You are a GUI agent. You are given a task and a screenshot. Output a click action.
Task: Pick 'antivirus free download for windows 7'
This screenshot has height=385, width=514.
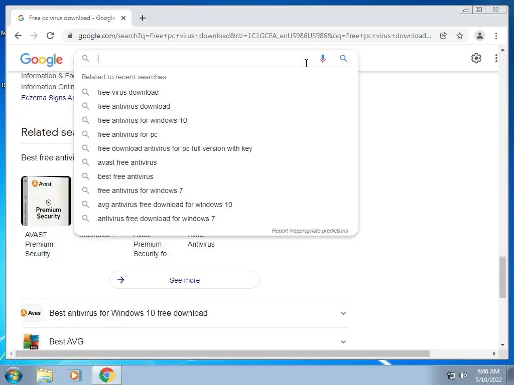click(x=216, y=219)
